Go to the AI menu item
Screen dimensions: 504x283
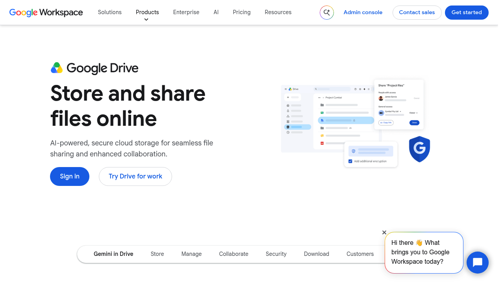(x=216, y=12)
